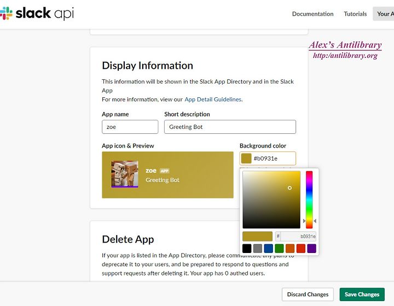Viewport: 394px width, 306px height.
Task: Open the Documentation menu item
Action: pyautogui.click(x=312, y=14)
